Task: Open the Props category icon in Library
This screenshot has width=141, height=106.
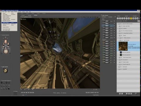Action: 129,19
